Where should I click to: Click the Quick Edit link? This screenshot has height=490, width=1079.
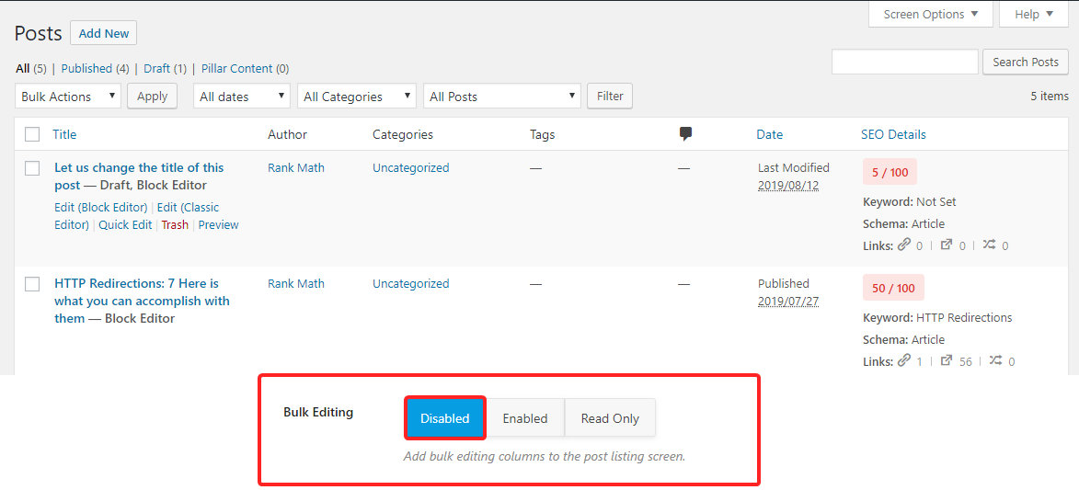[x=125, y=224]
